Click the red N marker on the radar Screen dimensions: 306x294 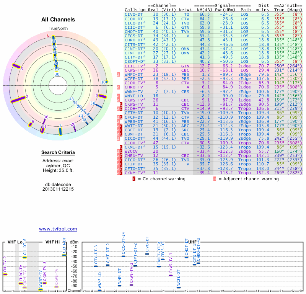pos(48,36)
